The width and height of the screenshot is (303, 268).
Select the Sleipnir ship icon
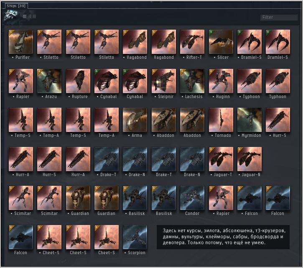coord(164,81)
